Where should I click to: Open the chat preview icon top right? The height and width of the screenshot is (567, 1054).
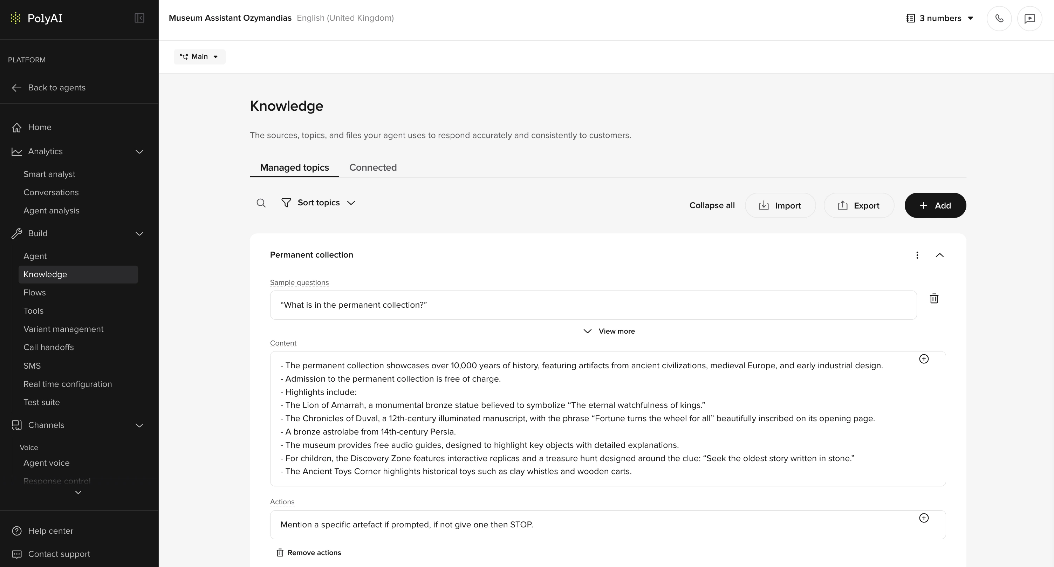coord(1030,18)
